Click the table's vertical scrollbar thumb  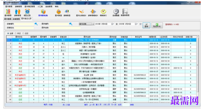197,65
